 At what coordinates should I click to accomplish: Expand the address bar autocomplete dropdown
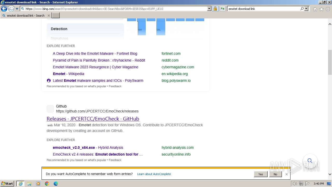coord(209,9)
